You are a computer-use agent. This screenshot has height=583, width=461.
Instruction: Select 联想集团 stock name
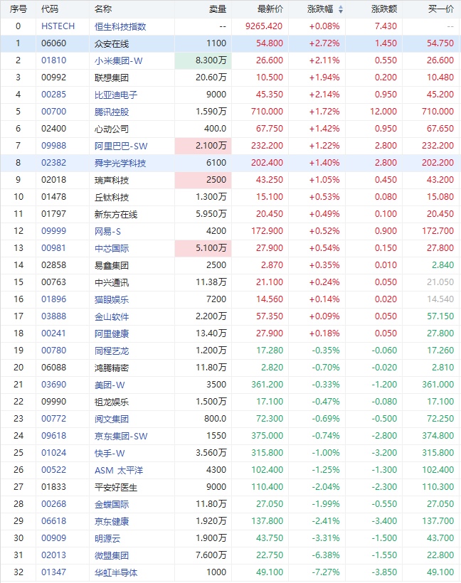[112, 77]
